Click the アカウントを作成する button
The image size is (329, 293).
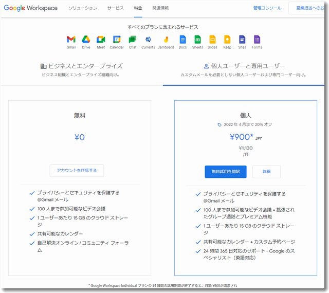[x=77, y=171]
